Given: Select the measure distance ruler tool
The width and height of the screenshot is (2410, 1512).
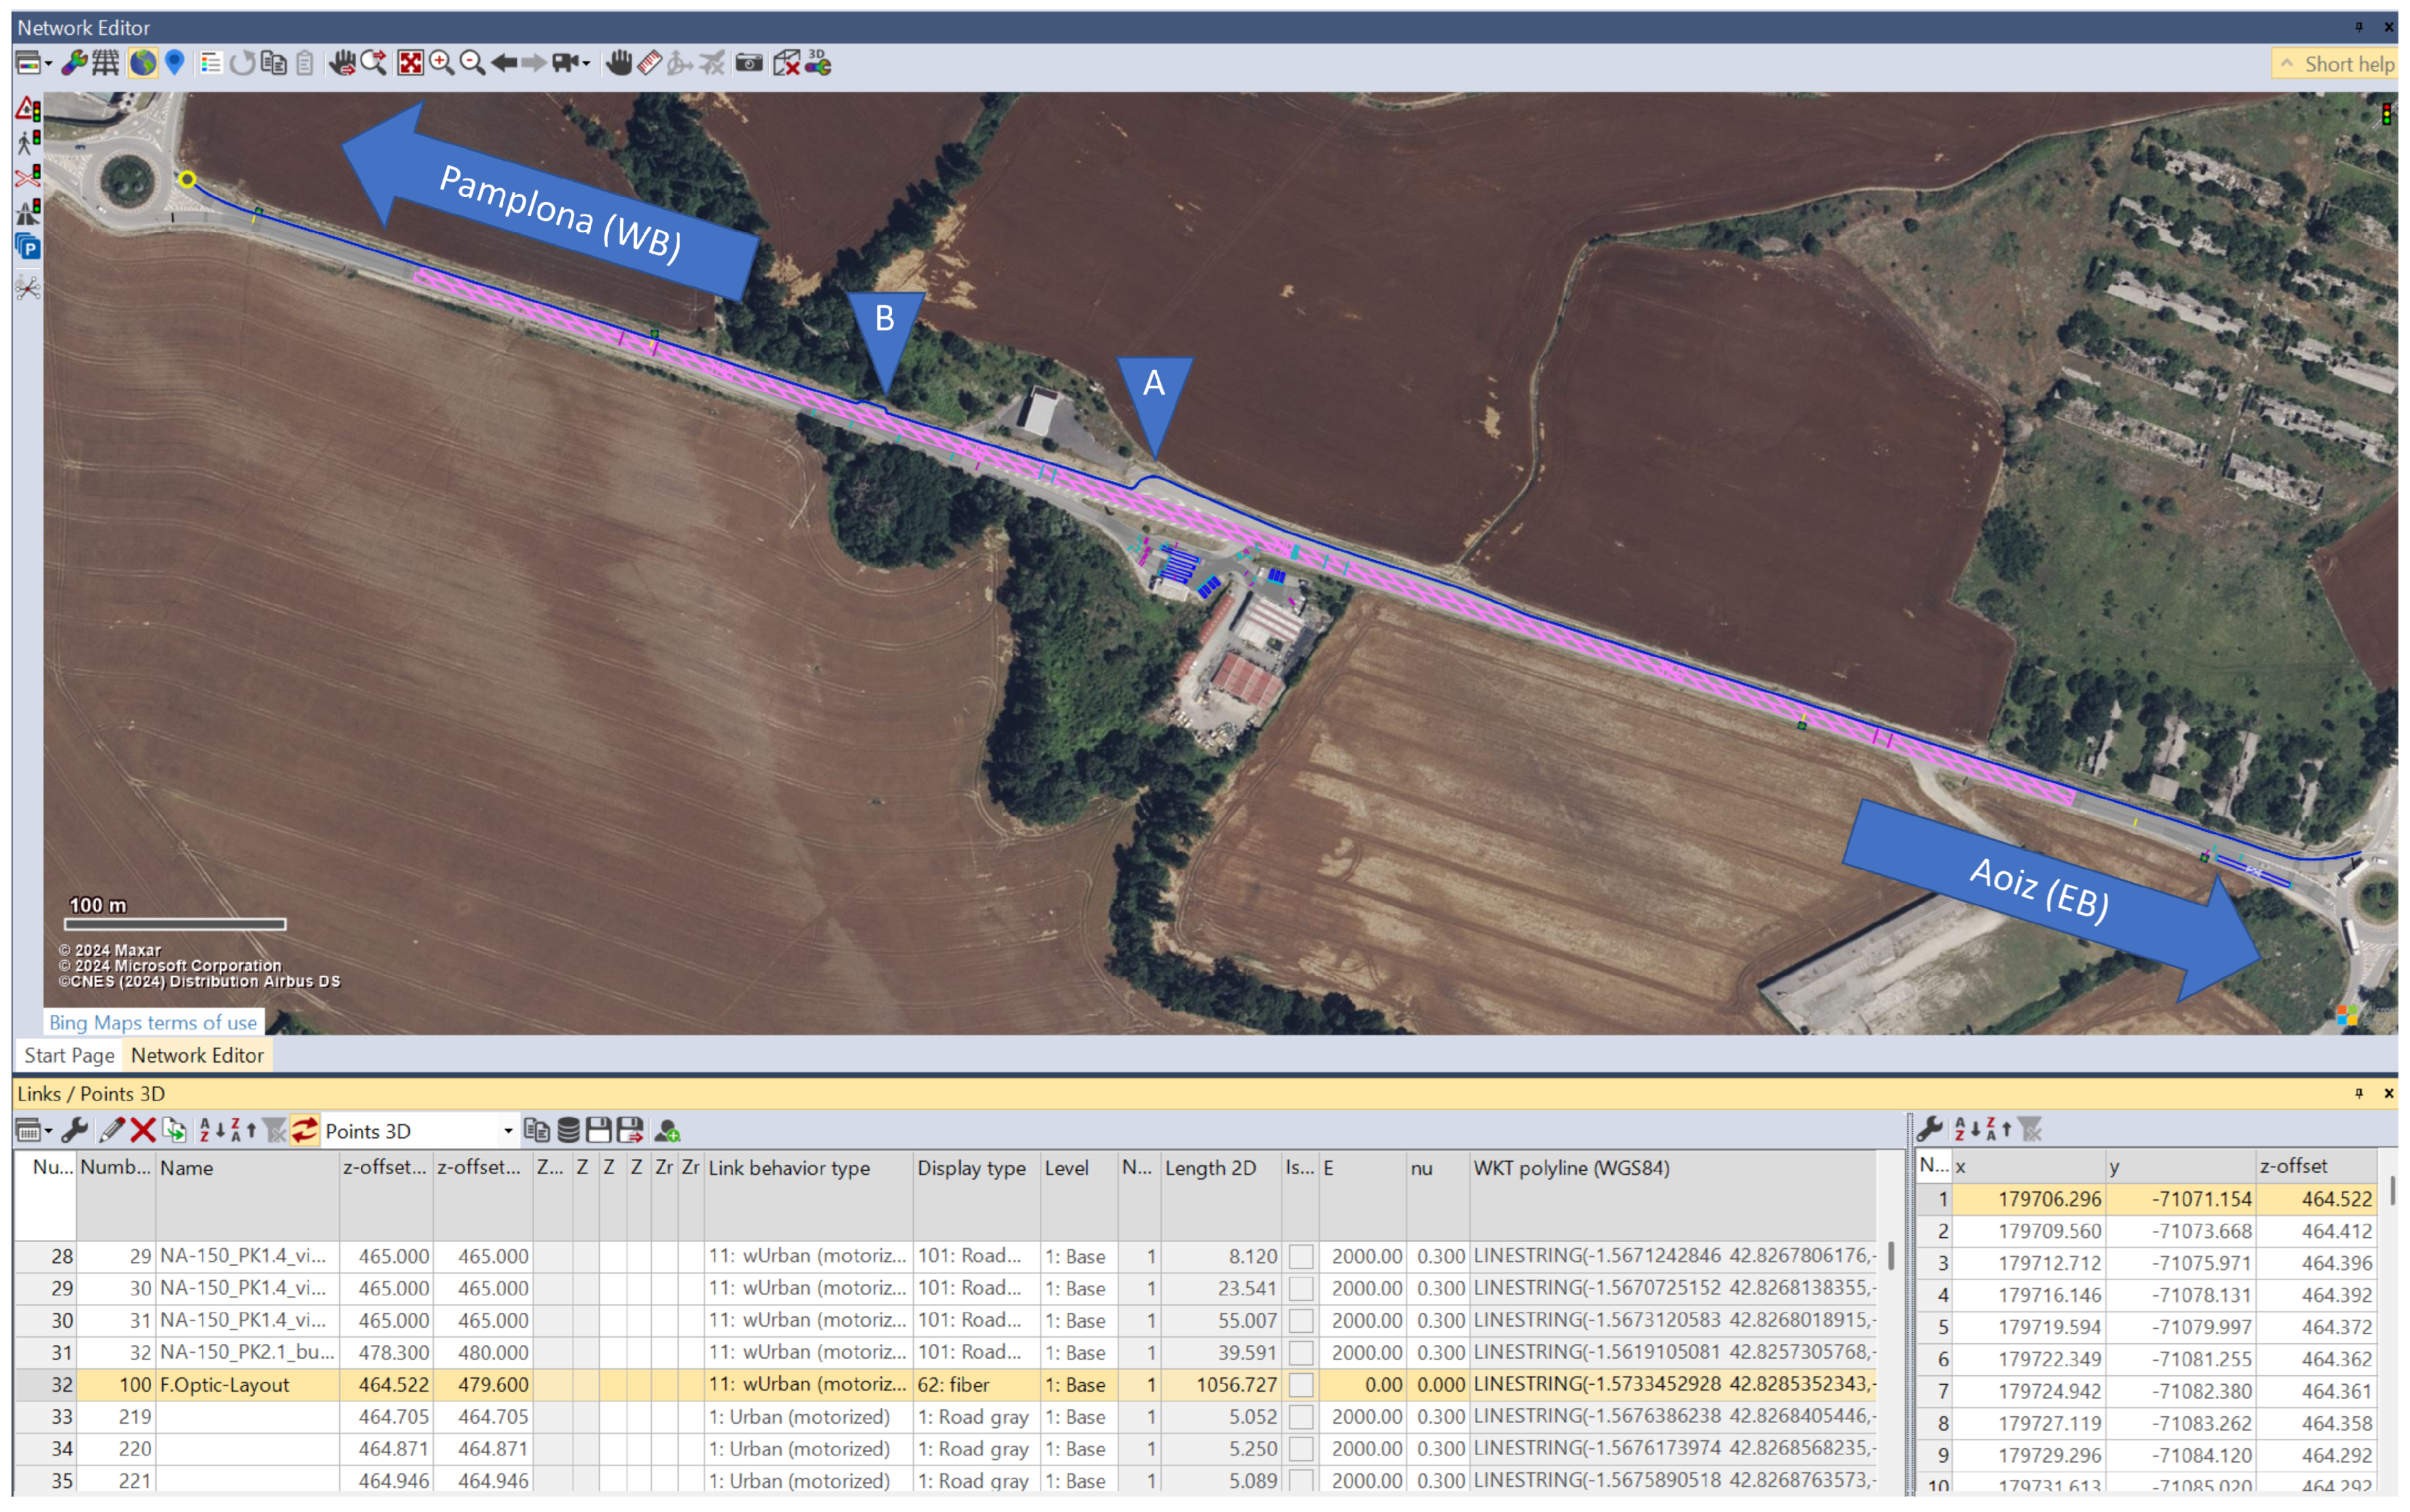Looking at the screenshot, I should (x=650, y=64).
